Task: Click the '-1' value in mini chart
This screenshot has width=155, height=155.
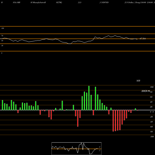Action: [x=100, y=147]
